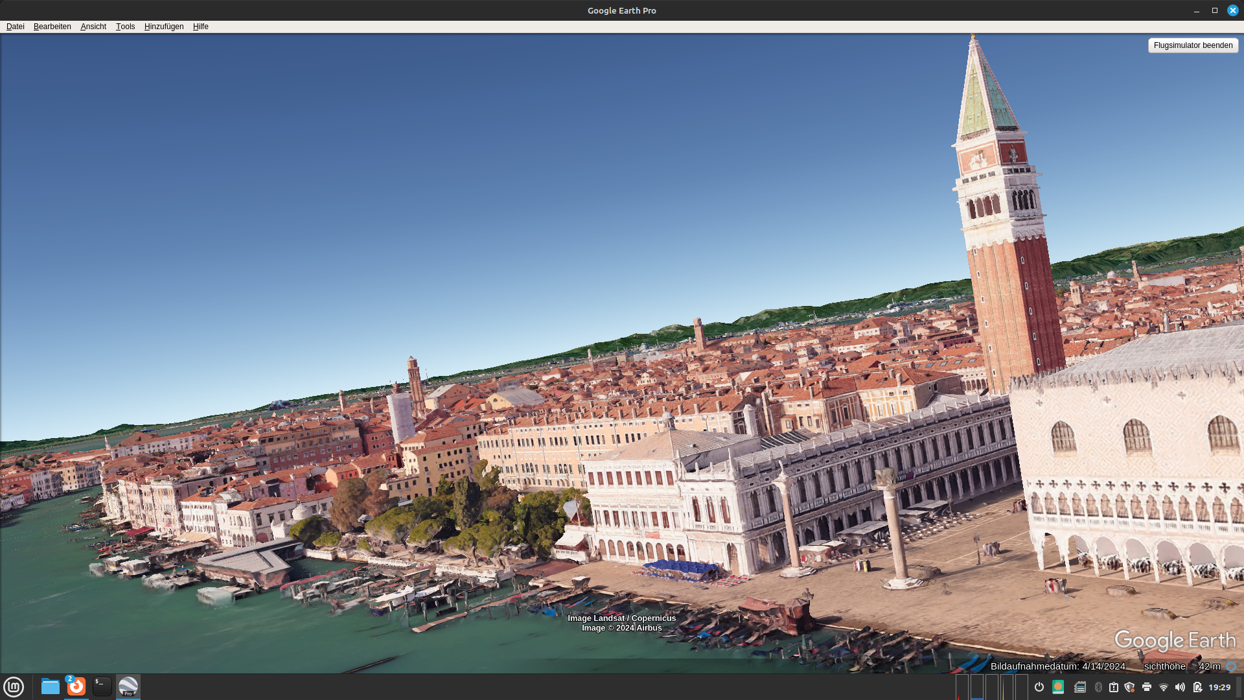Open the Bearbeiten menu
Image resolution: width=1244 pixels, height=700 pixels.
[x=52, y=27]
